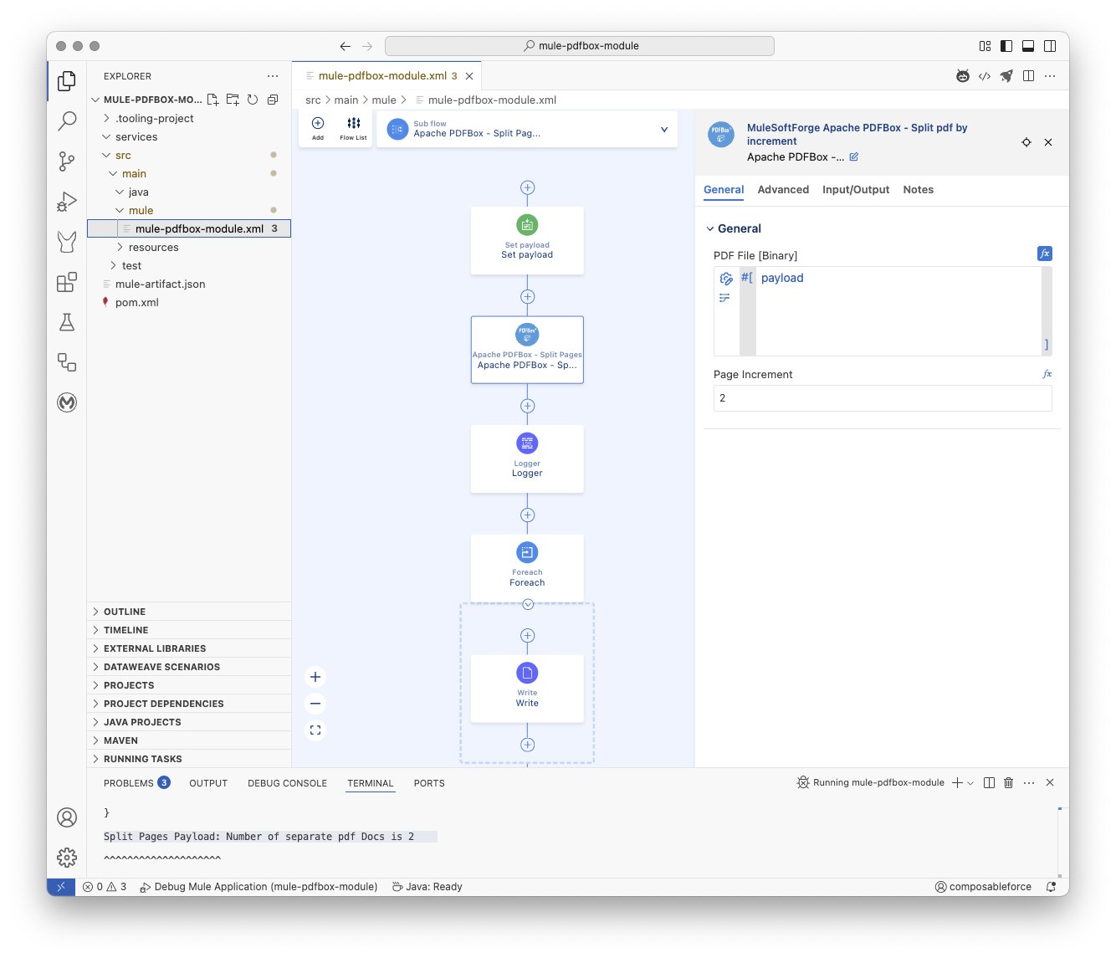This screenshot has width=1116, height=958.
Task: Open the Sub flow selector dropdown
Action: click(663, 129)
